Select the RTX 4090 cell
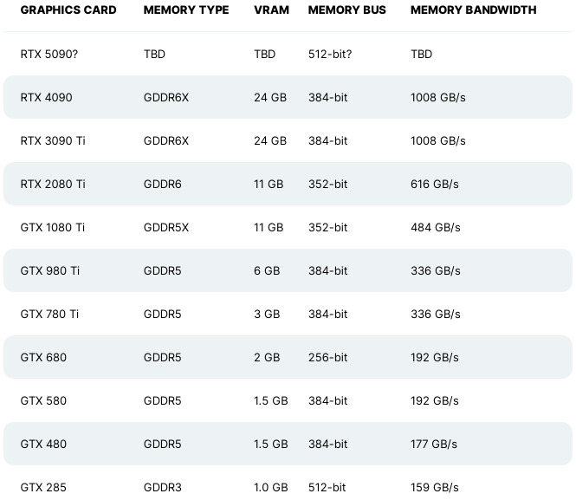Screen dimensions: 576x500 click(46, 97)
